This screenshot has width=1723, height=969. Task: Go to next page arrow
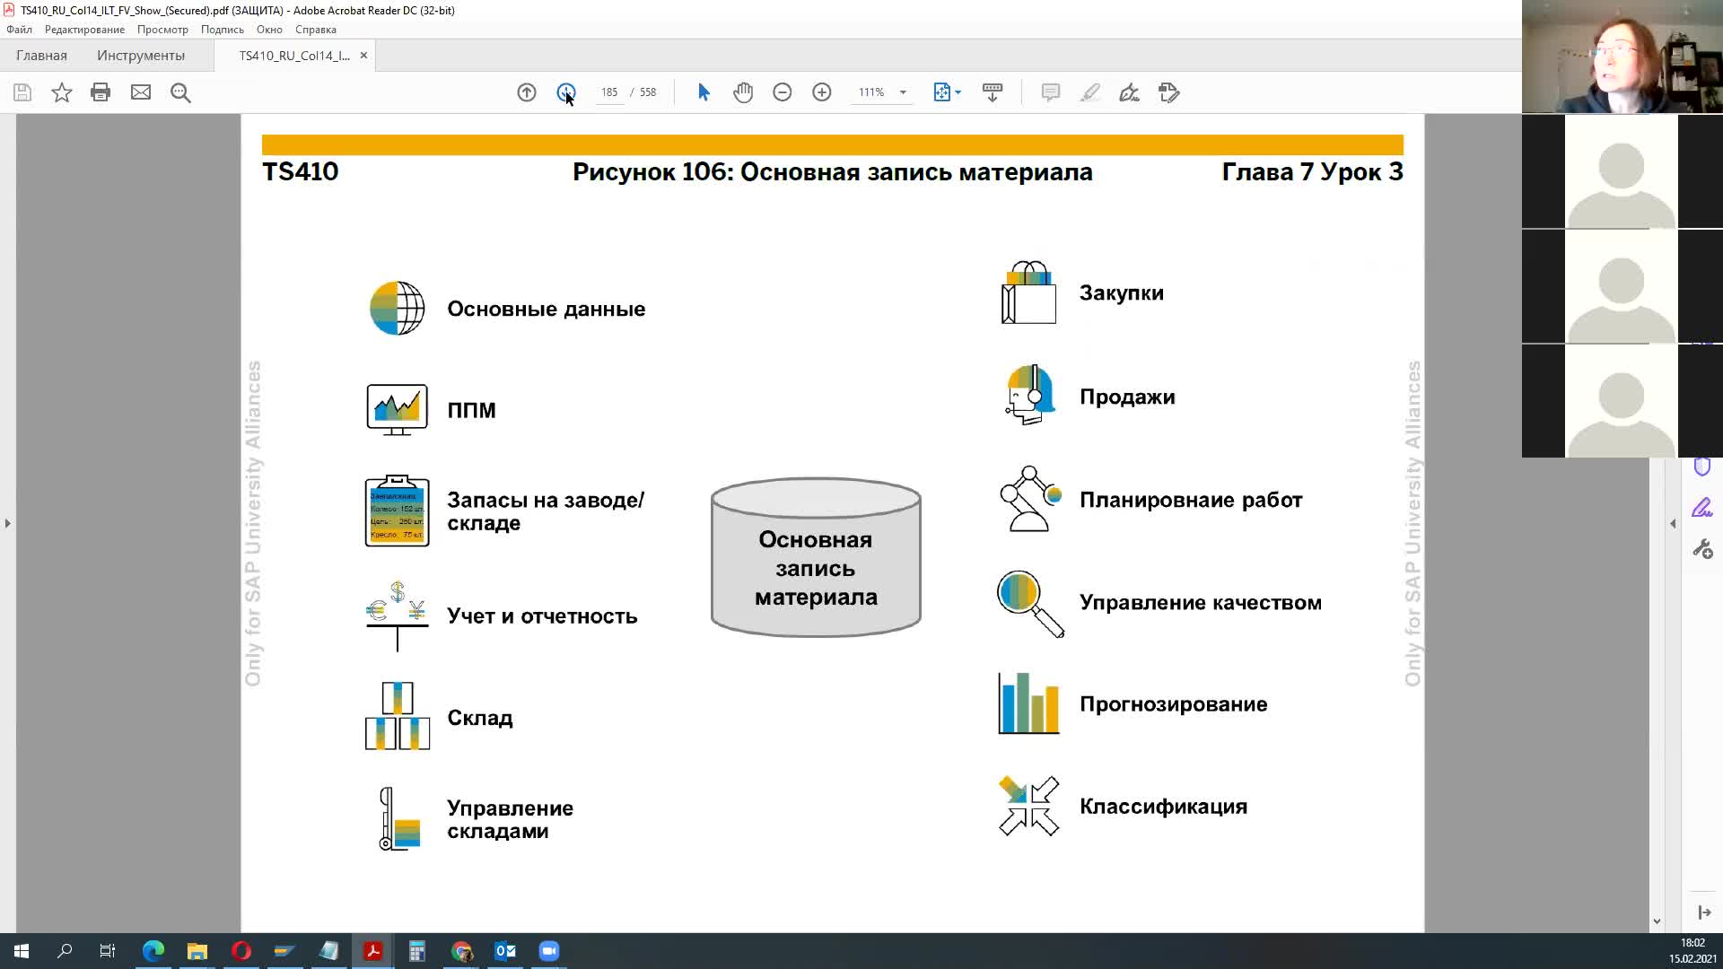click(x=566, y=92)
